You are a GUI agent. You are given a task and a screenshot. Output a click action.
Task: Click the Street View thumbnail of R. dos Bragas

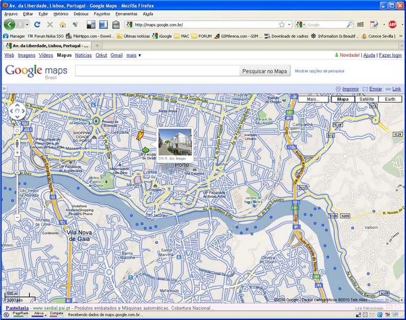175,142
